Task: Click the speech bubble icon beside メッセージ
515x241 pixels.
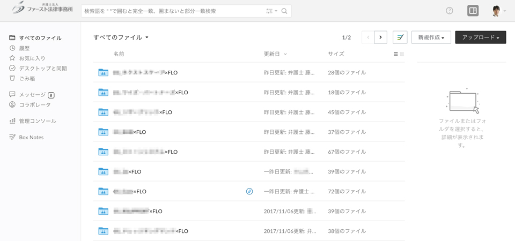Action: pyautogui.click(x=12, y=94)
